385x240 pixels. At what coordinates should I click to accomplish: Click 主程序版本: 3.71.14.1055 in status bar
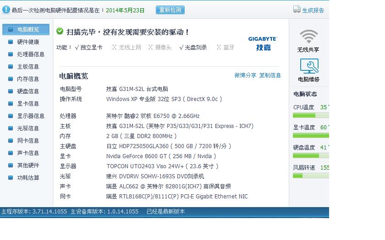click(x=34, y=211)
